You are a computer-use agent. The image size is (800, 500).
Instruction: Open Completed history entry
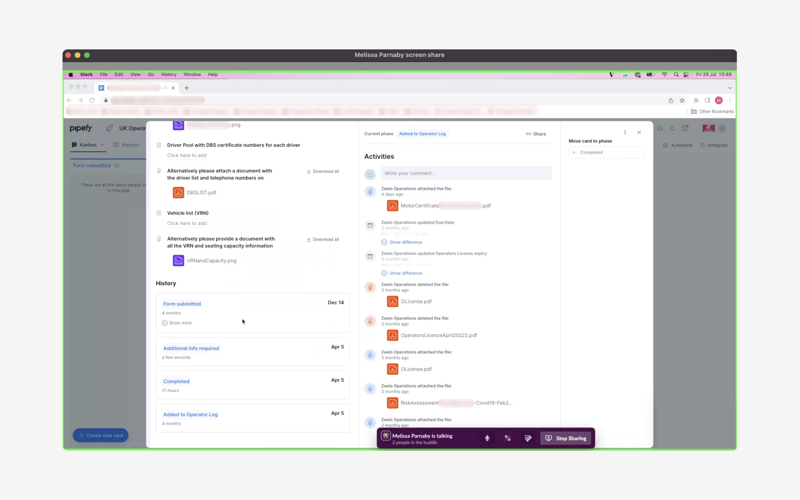176,381
